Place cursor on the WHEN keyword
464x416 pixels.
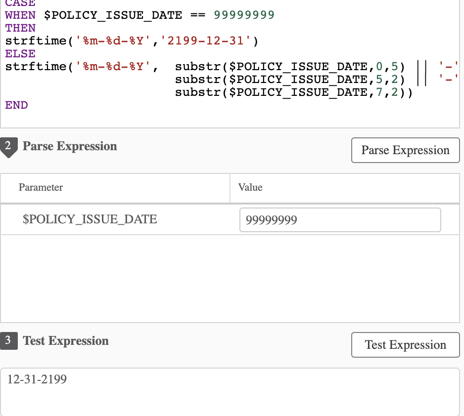[20, 15]
